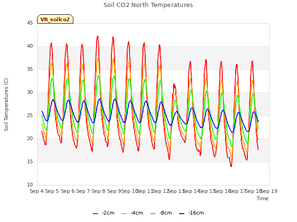Click the 30 y-axis tick label
Image resolution: width=297 pixels, height=222 pixels.
coord(30,92)
